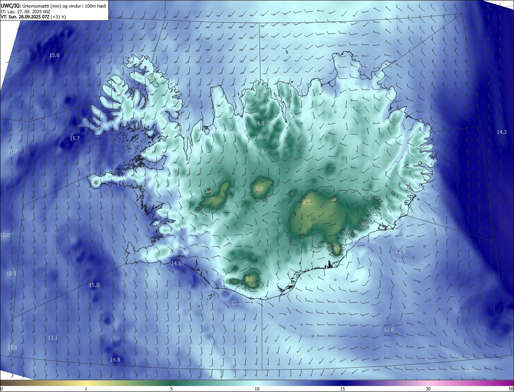Click the '11.4' value label on the map

point(470,370)
